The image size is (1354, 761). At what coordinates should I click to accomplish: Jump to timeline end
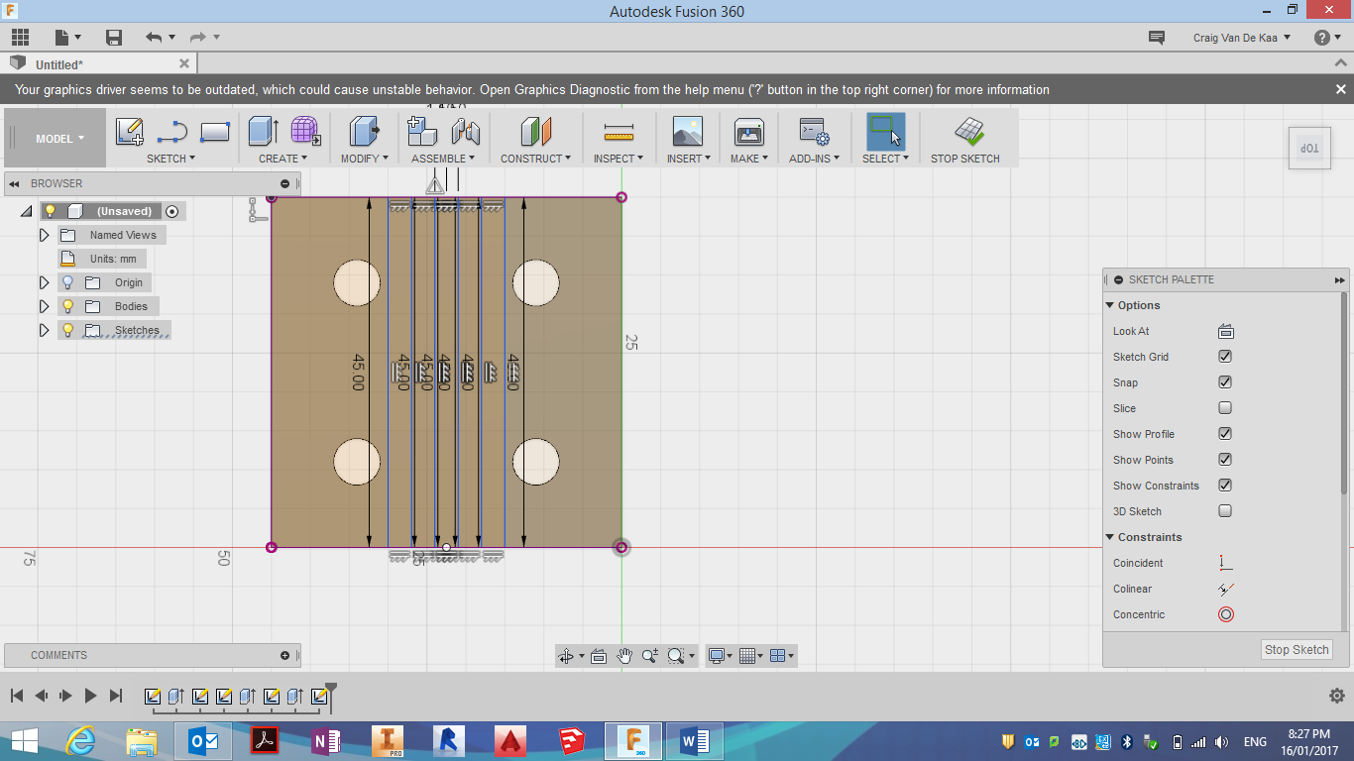(115, 696)
